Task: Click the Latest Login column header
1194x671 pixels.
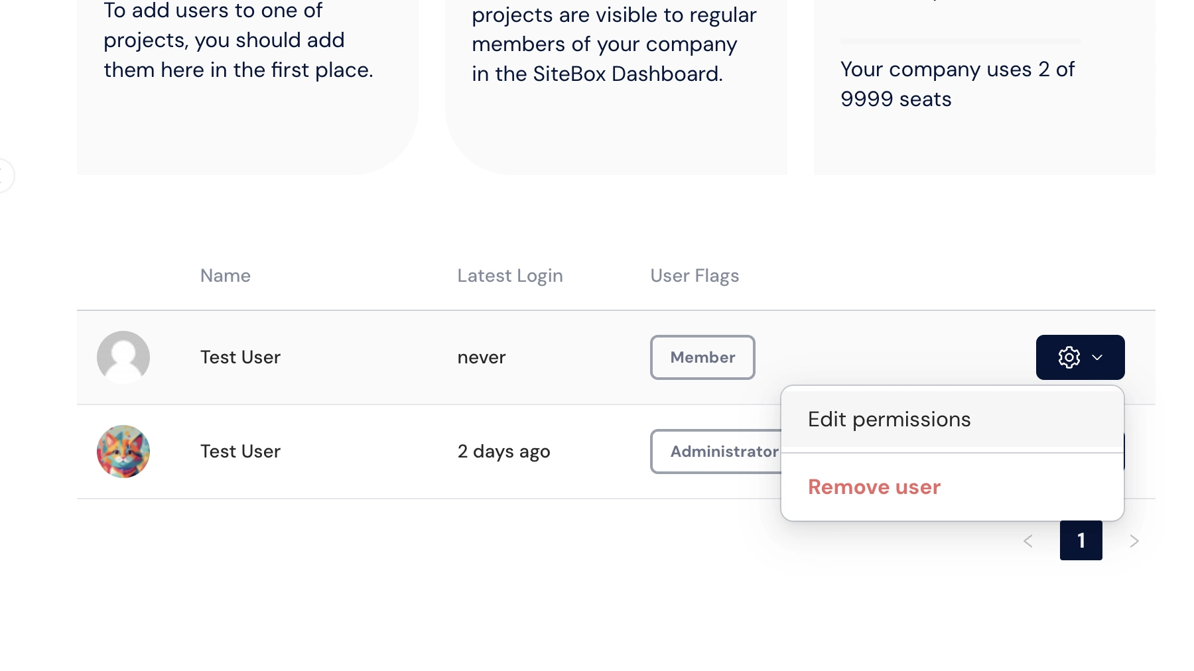Action: (510, 276)
